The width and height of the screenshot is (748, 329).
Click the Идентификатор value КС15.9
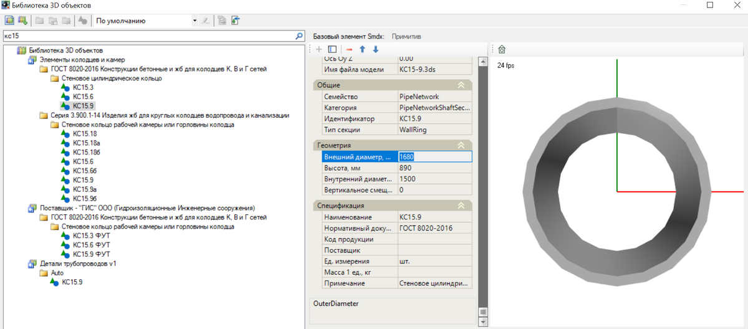click(x=434, y=118)
